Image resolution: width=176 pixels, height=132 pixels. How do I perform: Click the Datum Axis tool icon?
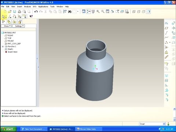point(166,33)
